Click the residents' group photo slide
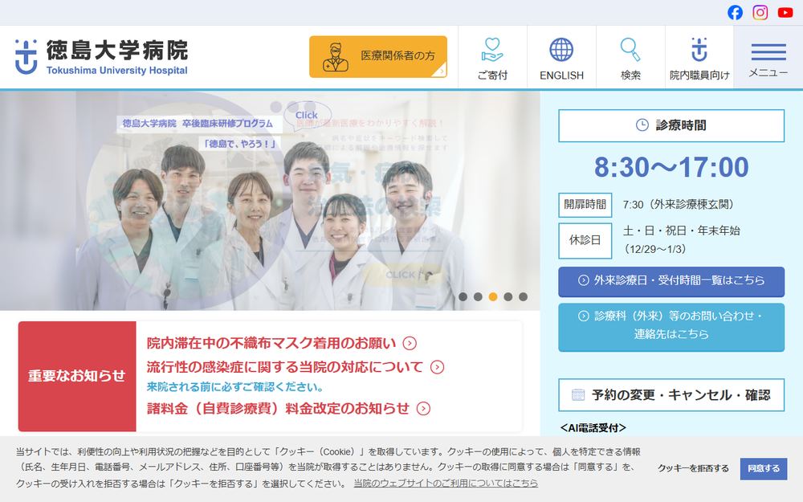The width and height of the screenshot is (803, 502). click(x=270, y=201)
